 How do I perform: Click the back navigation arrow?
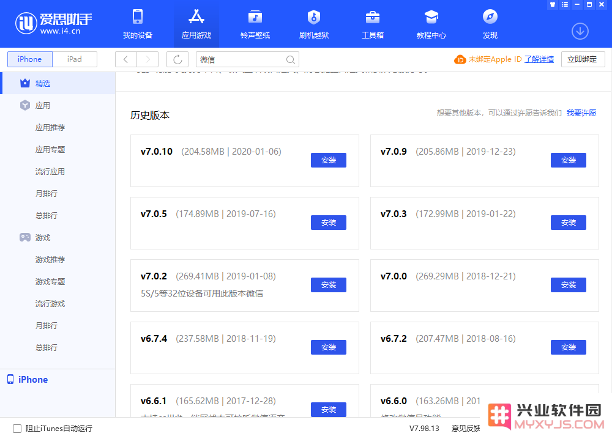[x=126, y=59]
